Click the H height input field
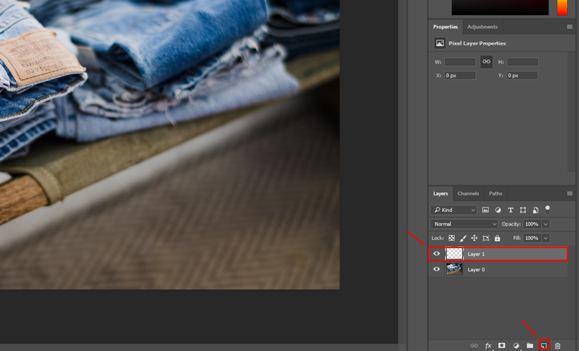The height and width of the screenshot is (351, 579). pos(522,62)
